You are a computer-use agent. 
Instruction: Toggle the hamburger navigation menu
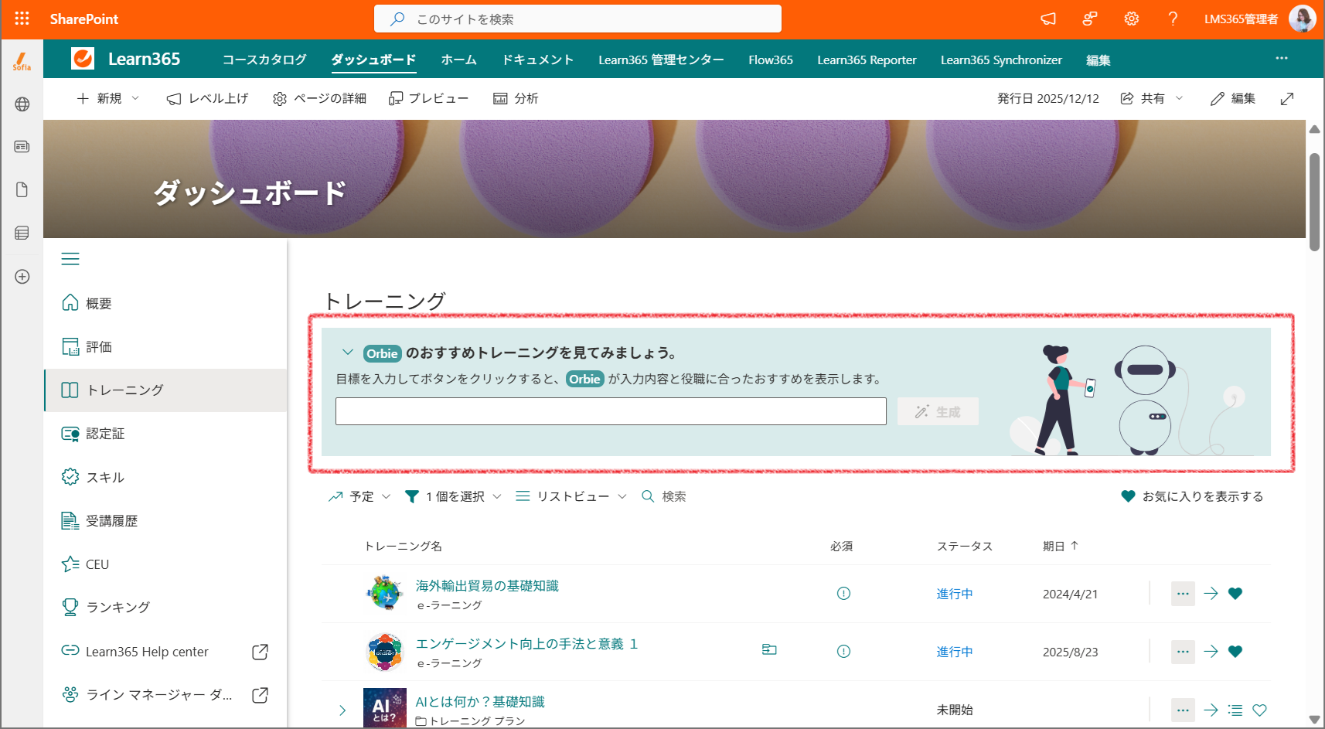coord(70,259)
